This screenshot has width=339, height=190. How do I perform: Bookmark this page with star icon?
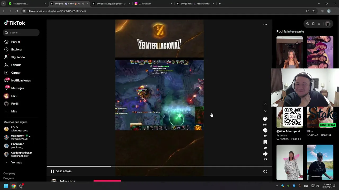[314, 11]
